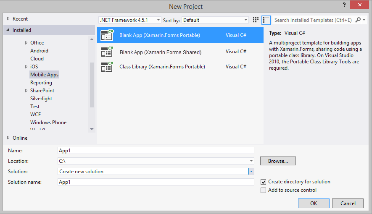This screenshot has width=372, height=214.
Task: Open the Sort by dropdown
Action: 216,20
